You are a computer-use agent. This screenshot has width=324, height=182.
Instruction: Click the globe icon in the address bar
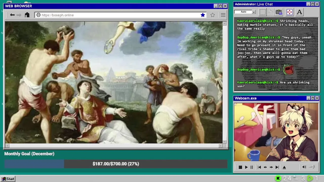click(x=38, y=15)
